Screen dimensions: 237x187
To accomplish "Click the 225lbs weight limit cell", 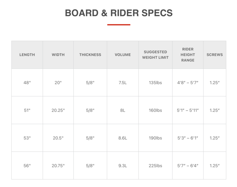I will 155,165.
